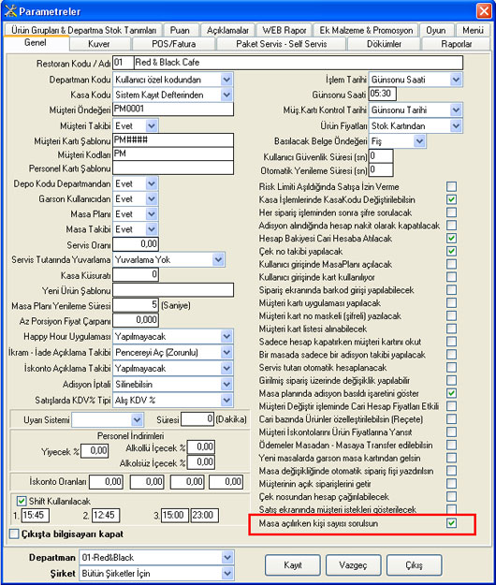Click the restaurant code field 01
The width and height of the screenshot is (496, 585).
(x=123, y=63)
